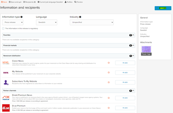Click Di.se Premium title
This screenshot has height=113, width=173.
coord(19,106)
